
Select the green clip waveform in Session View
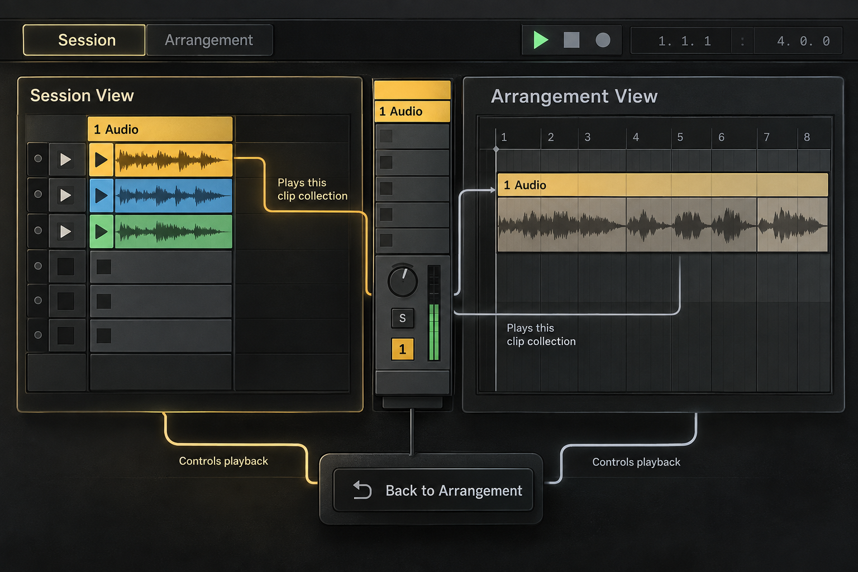click(173, 232)
